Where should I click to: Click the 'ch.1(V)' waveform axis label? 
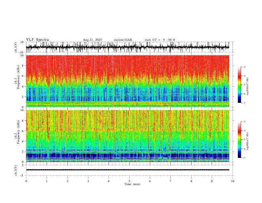point(16,47)
